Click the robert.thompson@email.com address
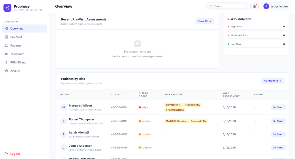The width and height of the screenshot is (295, 159). [x=86, y=124]
